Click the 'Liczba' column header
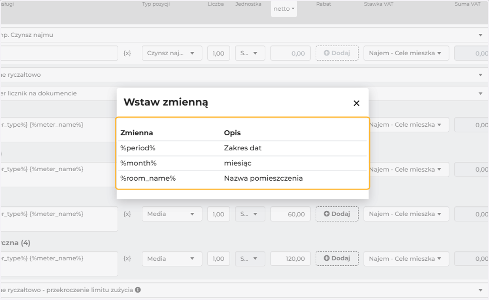Screen dimensions: 489x300 [x=216, y=4]
